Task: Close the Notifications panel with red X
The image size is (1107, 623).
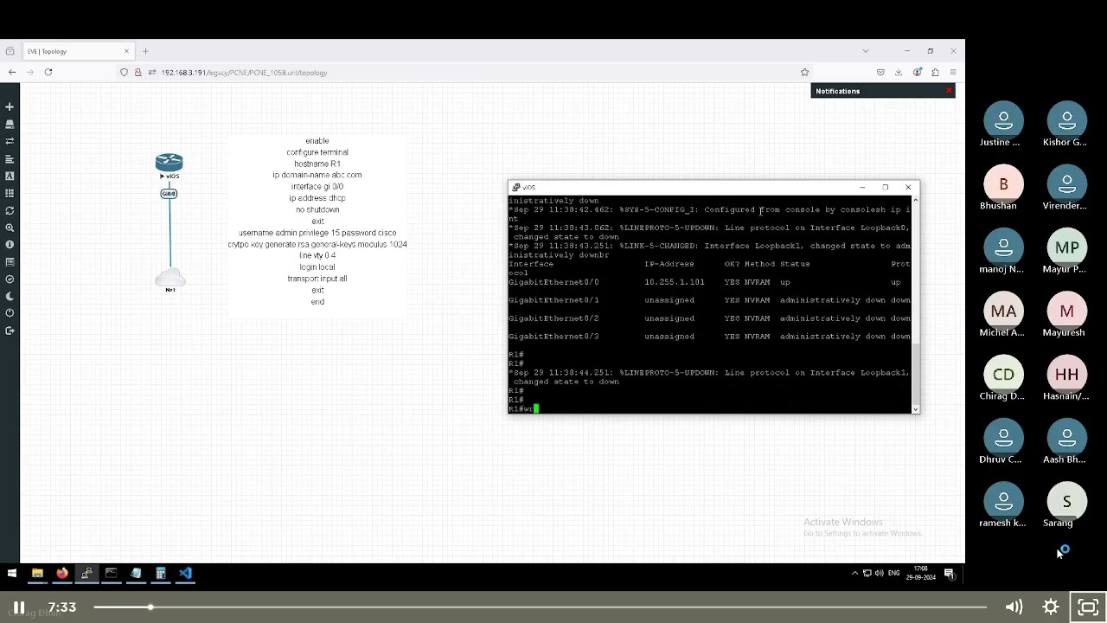Action: tap(949, 90)
